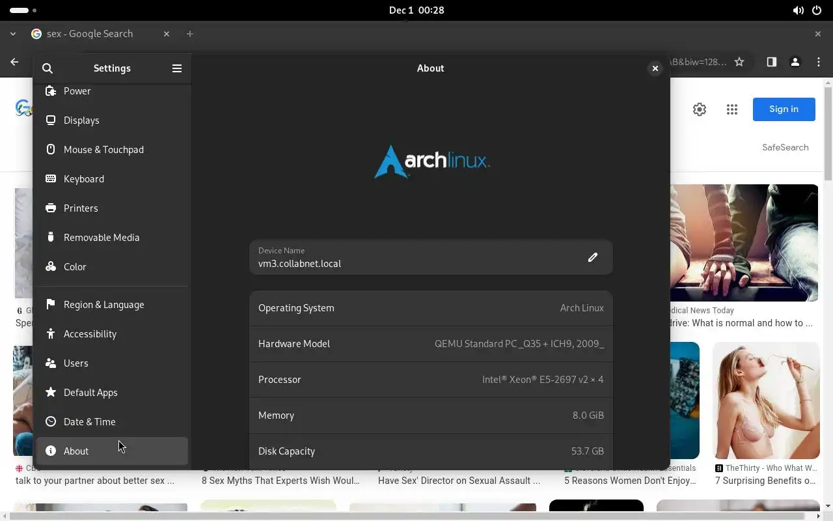Toggle the browser side panel icon
The width and height of the screenshot is (833, 521).
click(x=771, y=62)
